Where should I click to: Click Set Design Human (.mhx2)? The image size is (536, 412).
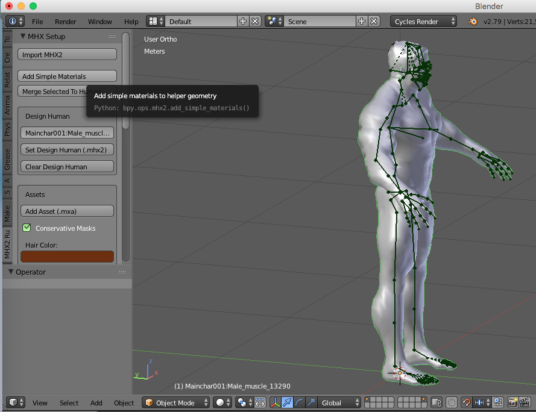coord(67,149)
